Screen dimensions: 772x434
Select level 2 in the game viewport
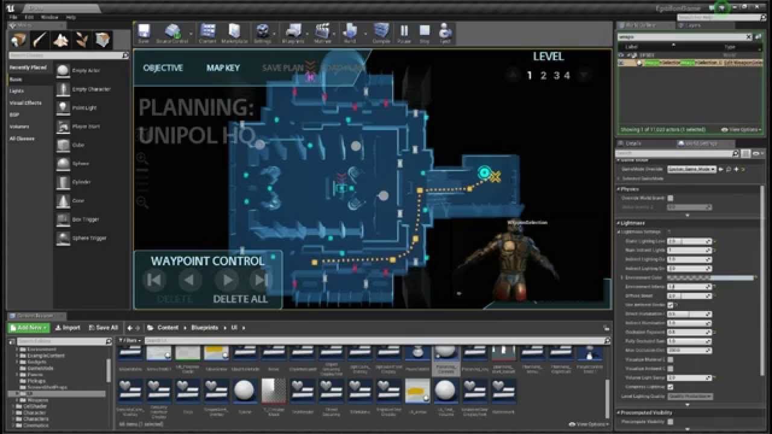(543, 75)
